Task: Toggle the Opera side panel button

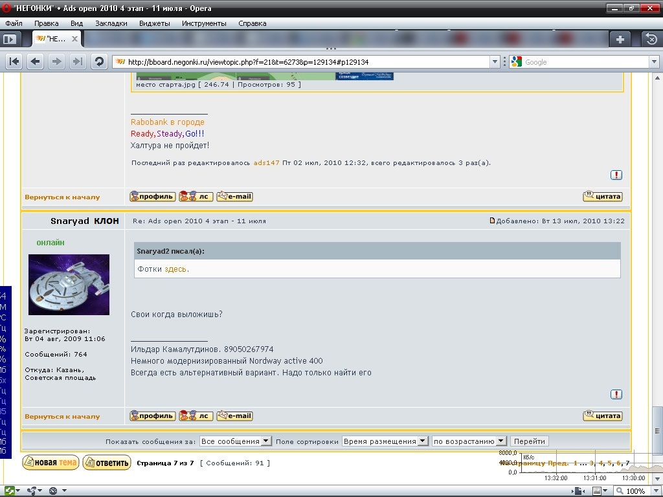Action: (x=10, y=39)
